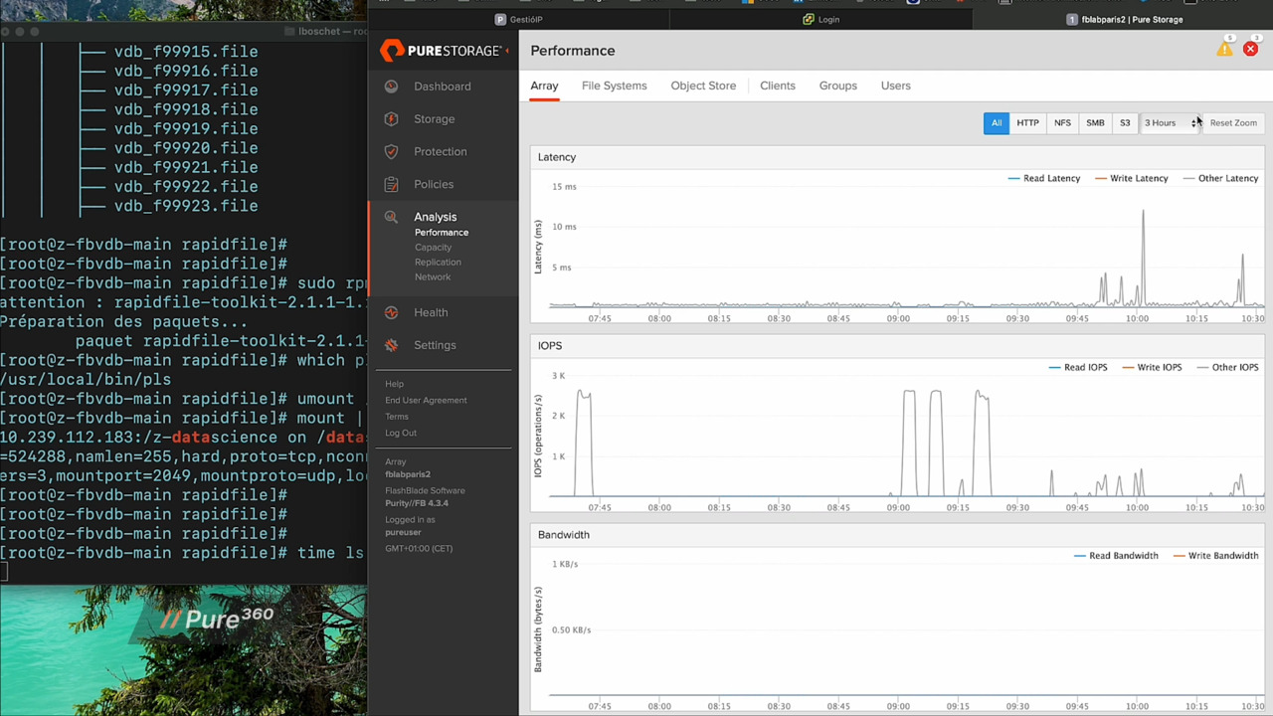
Task: Click the Reset Zoom button
Action: click(1233, 122)
